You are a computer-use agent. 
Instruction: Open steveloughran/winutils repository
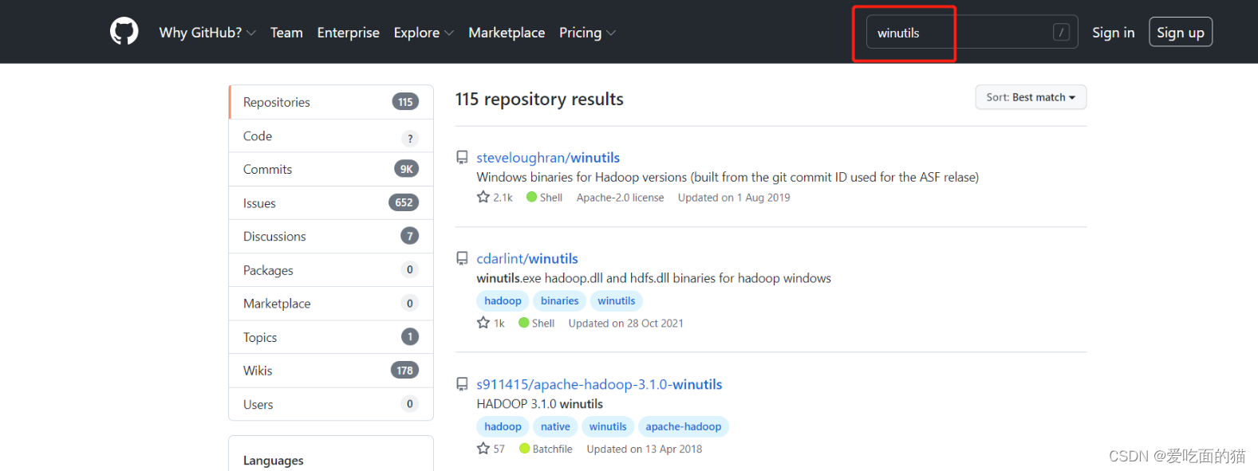pyautogui.click(x=548, y=158)
